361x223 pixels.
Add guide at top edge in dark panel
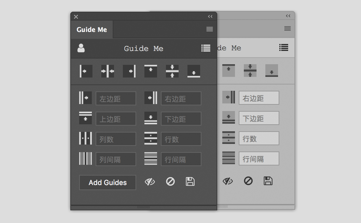151,71
